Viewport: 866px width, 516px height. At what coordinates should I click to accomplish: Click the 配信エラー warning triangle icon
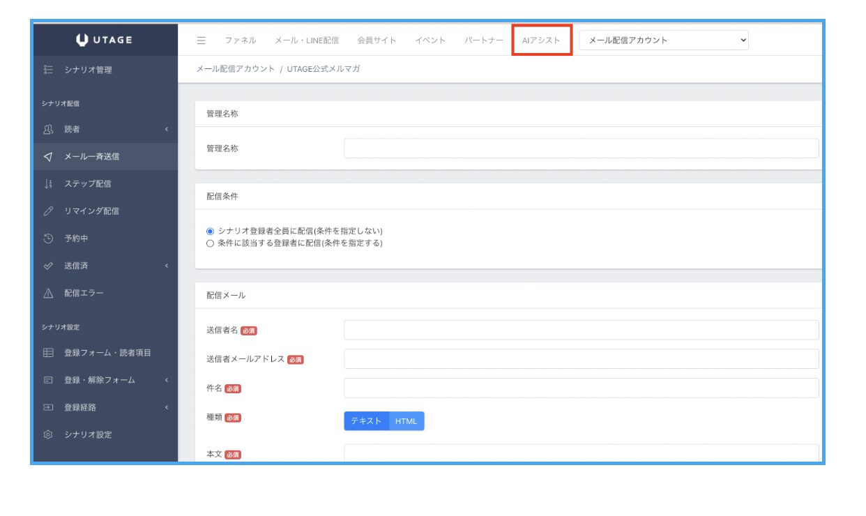click(x=48, y=294)
